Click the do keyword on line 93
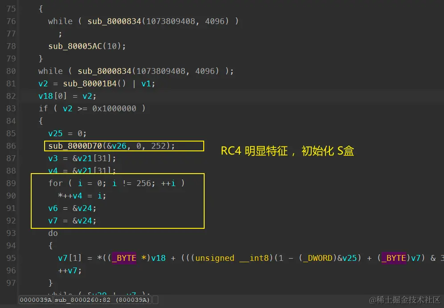Image resolution: width=444 pixels, height=308 pixels. click(53, 233)
